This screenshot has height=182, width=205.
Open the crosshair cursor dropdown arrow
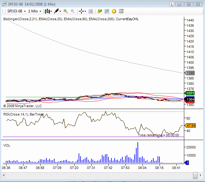[x=85, y=11]
